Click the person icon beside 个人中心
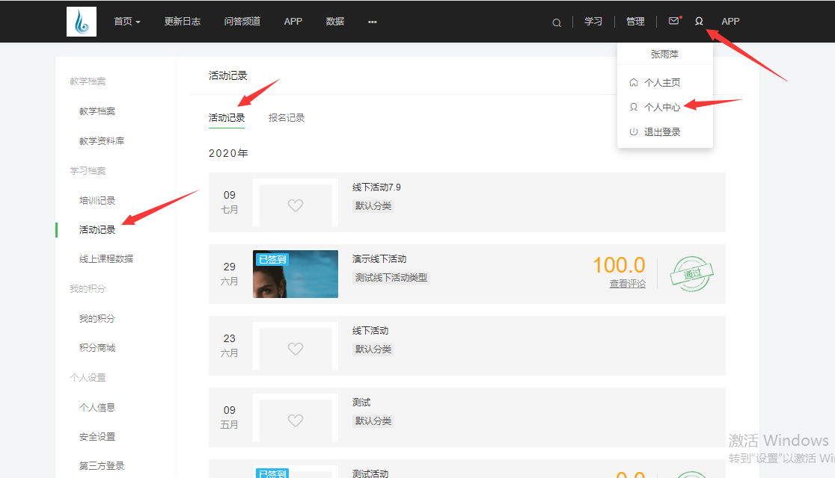835x478 pixels. 634,107
